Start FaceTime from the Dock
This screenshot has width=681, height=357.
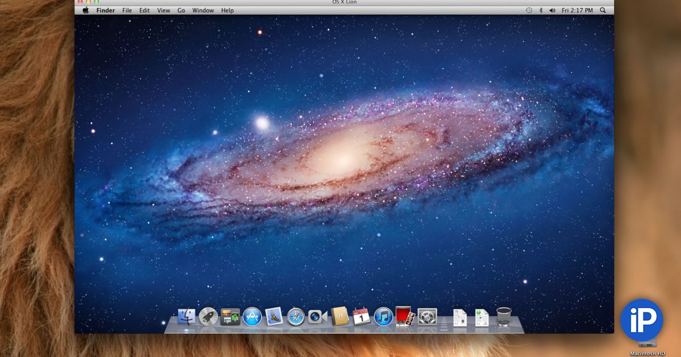click(318, 317)
